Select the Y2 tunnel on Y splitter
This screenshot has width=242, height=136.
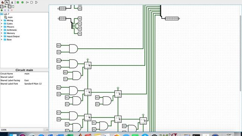coord(79,29)
